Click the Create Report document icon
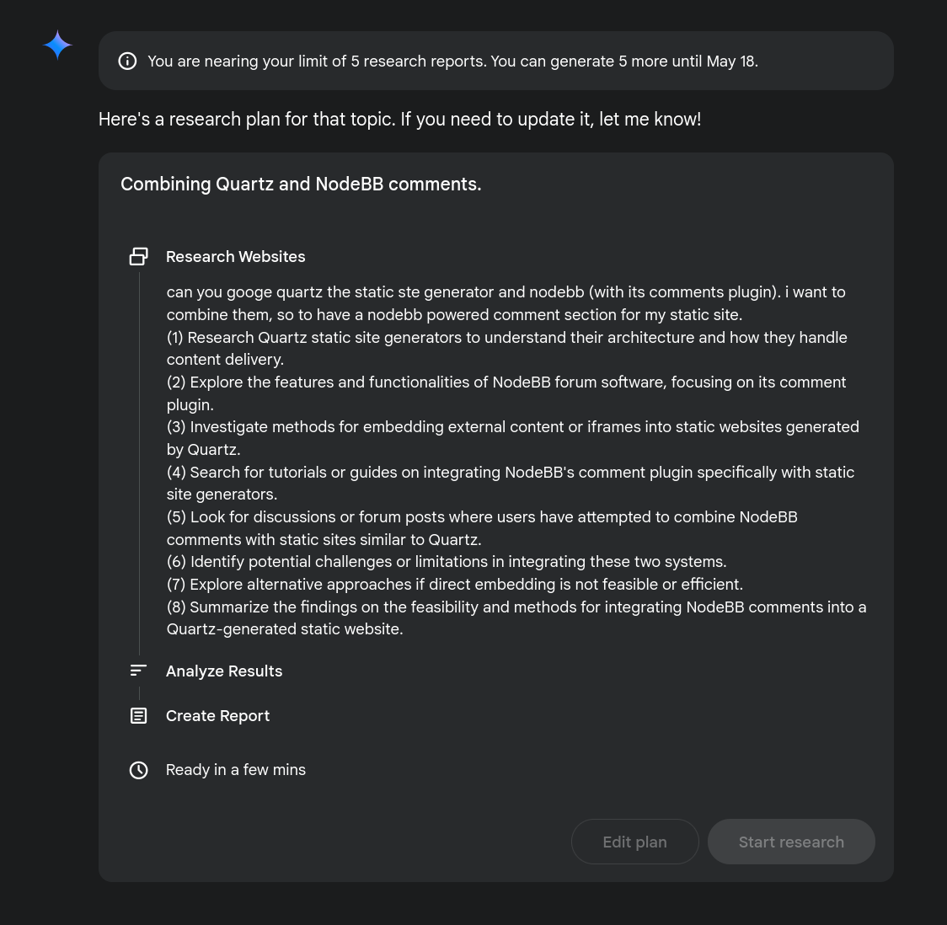Image resolution: width=947 pixels, height=925 pixels. coord(139,716)
